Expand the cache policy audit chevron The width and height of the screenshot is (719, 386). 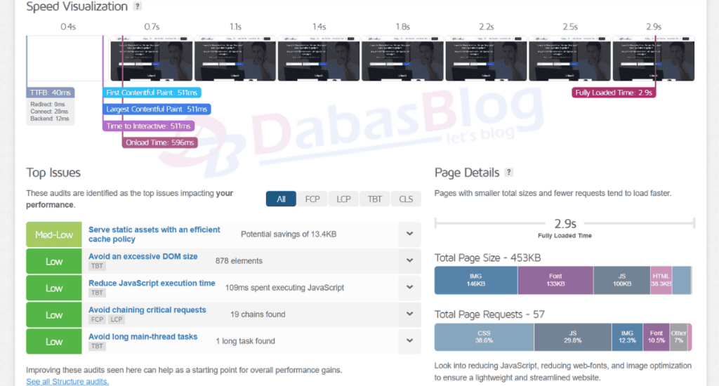tap(409, 234)
